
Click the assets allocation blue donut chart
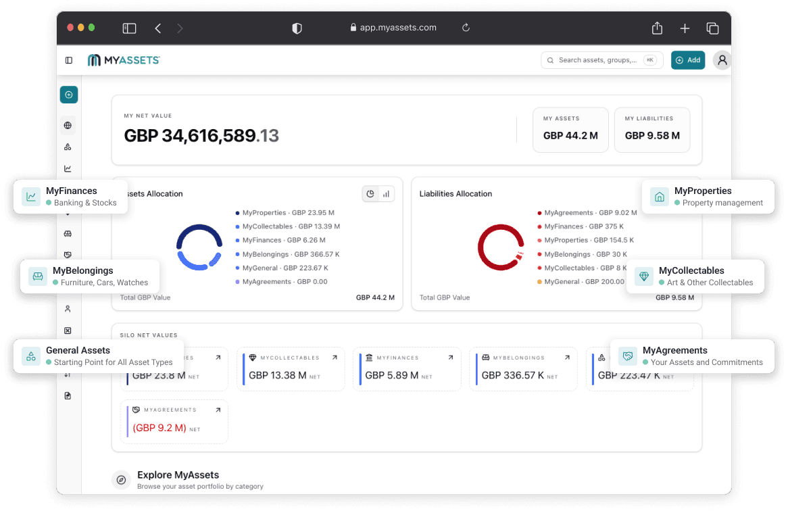coord(199,247)
